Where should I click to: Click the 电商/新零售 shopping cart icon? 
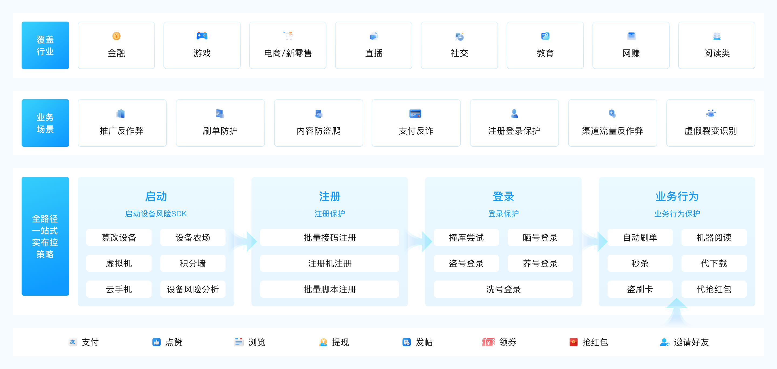[288, 36]
